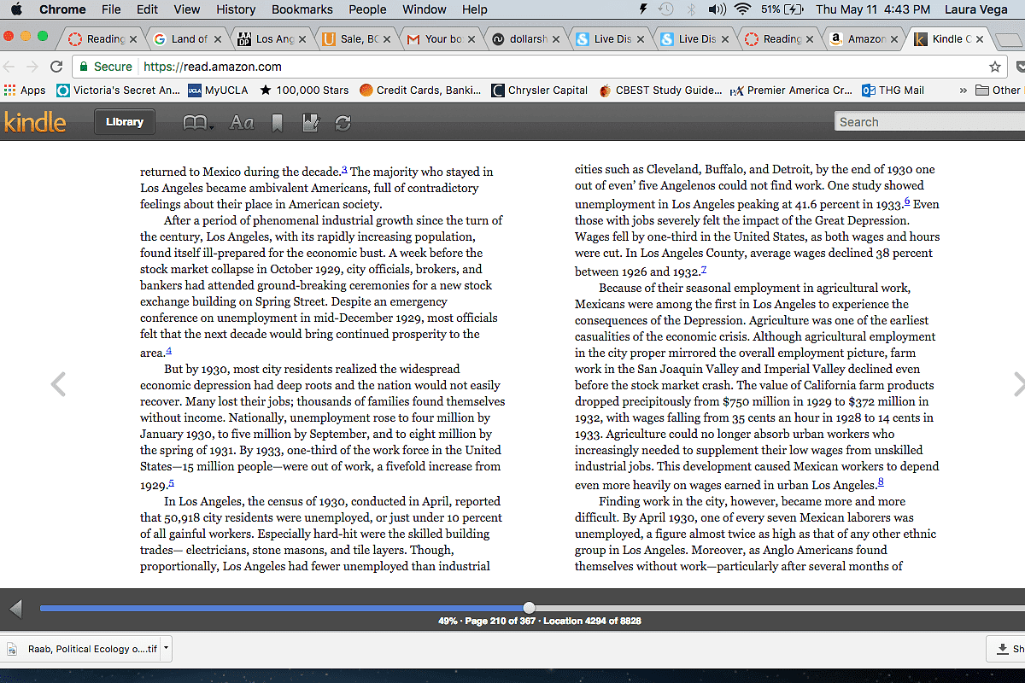
Task: Open footnote 5 link
Action: coord(171,483)
